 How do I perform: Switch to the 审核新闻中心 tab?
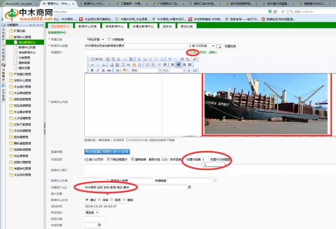pos(114,26)
